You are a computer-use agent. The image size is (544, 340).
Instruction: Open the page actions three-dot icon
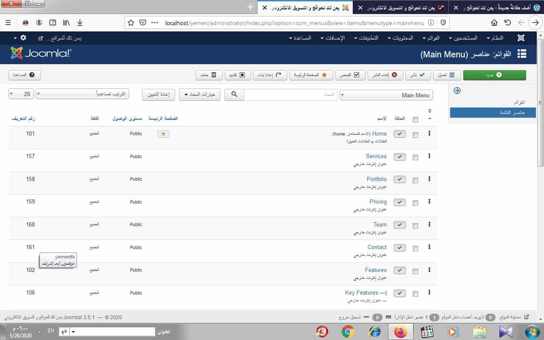tap(155, 23)
